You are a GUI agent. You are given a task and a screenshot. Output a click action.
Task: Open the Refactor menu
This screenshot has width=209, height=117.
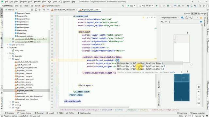pos(37,2)
